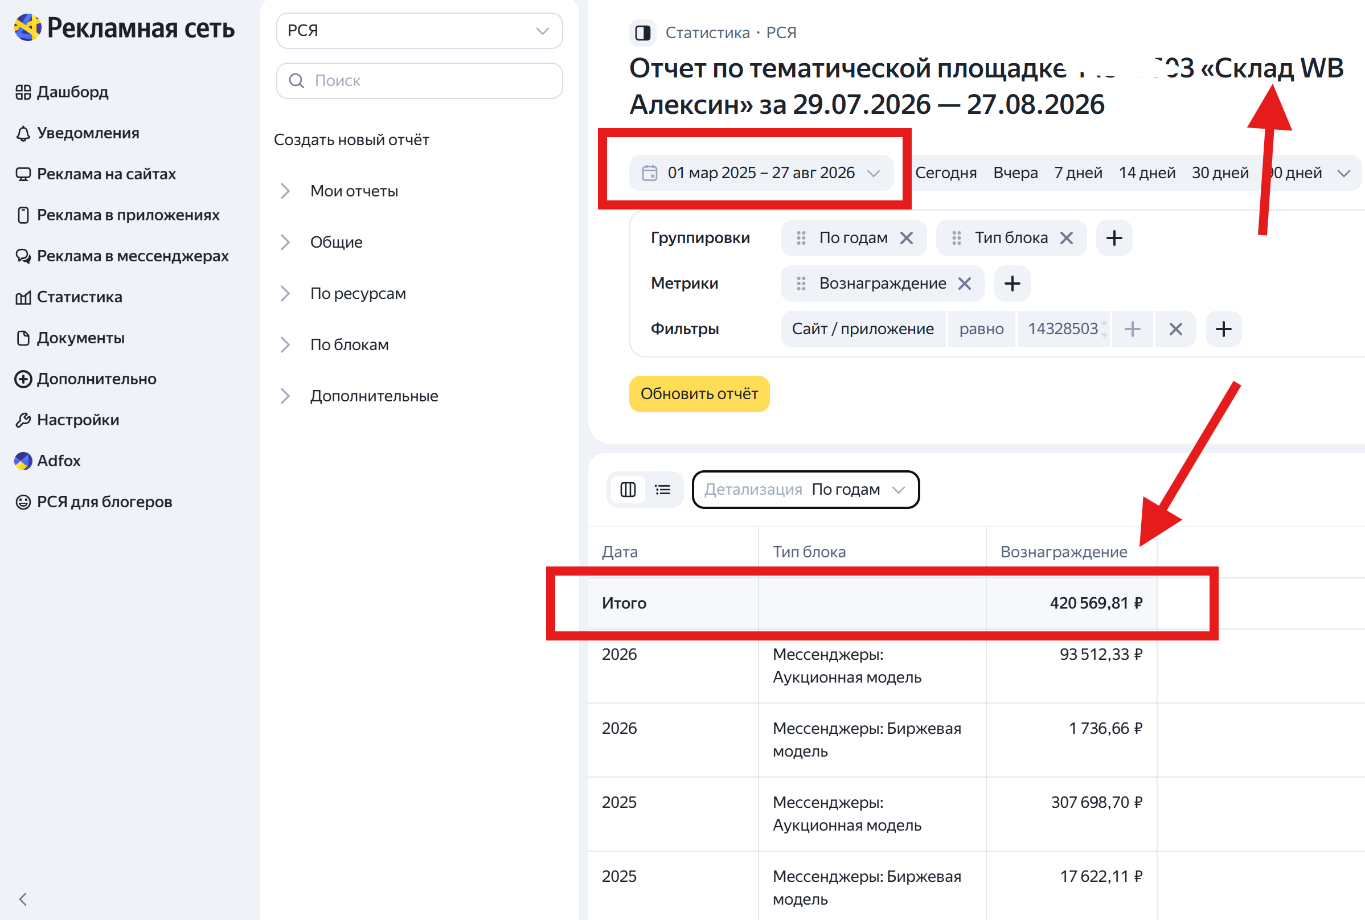Click the Adfox logo icon
This screenshot has height=920, width=1365.
[23, 461]
